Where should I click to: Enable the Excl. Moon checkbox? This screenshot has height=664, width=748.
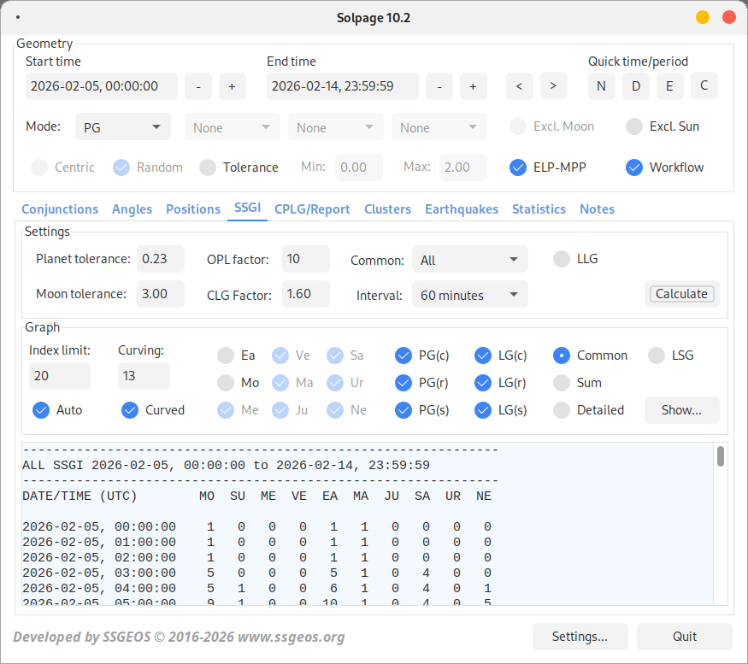(518, 126)
